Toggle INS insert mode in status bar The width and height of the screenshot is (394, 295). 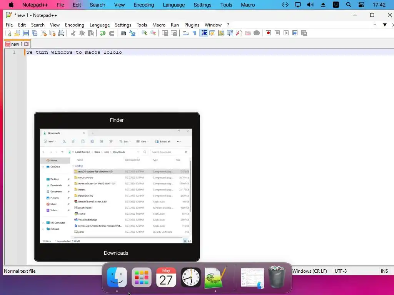pos(384,271)
